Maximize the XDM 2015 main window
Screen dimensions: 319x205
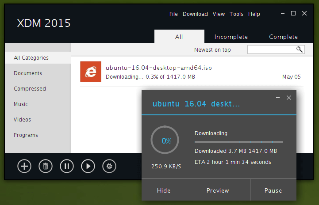coord(293,13)
